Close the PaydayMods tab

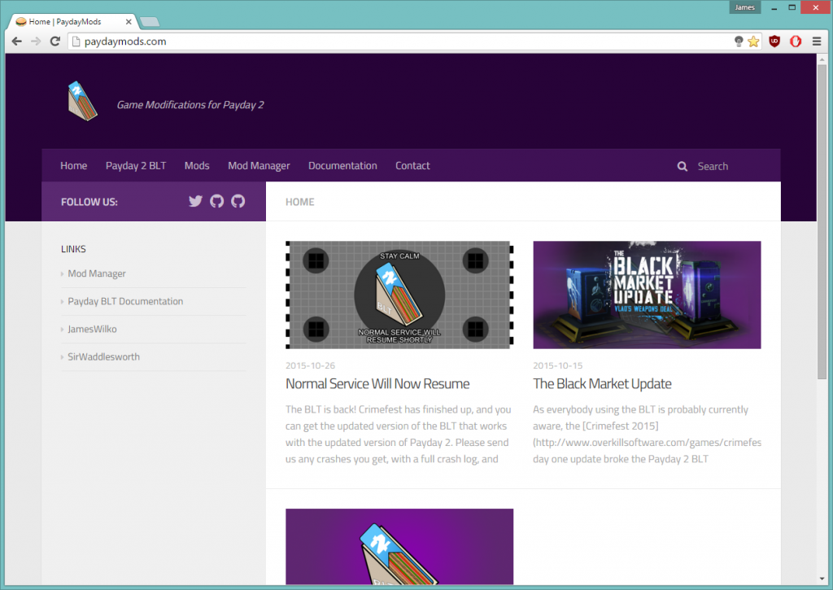pos(129,22)
